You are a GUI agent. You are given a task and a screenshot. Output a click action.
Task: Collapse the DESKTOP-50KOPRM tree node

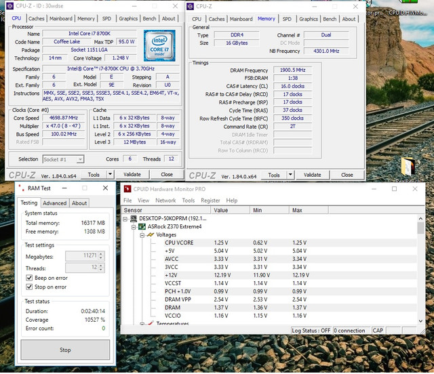click(x=125, y=219)
